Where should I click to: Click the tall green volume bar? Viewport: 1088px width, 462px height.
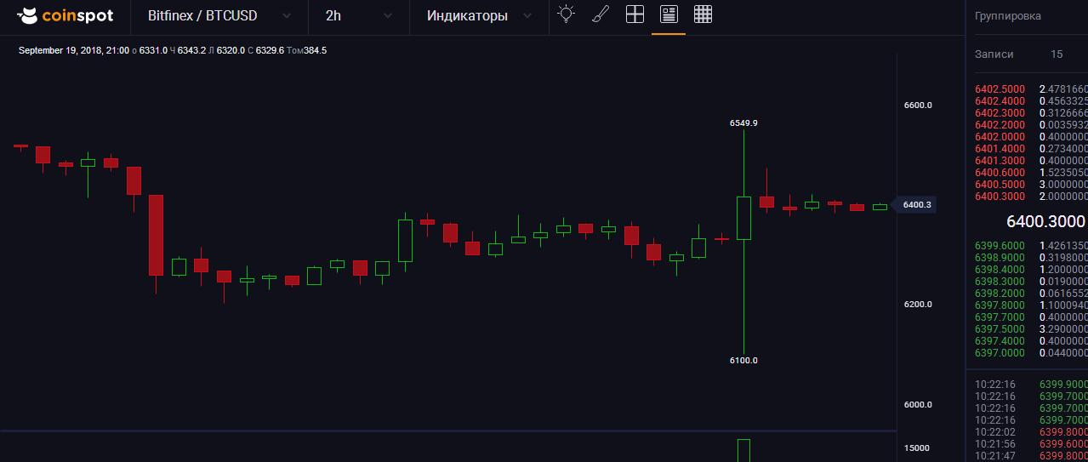[743, 450]
